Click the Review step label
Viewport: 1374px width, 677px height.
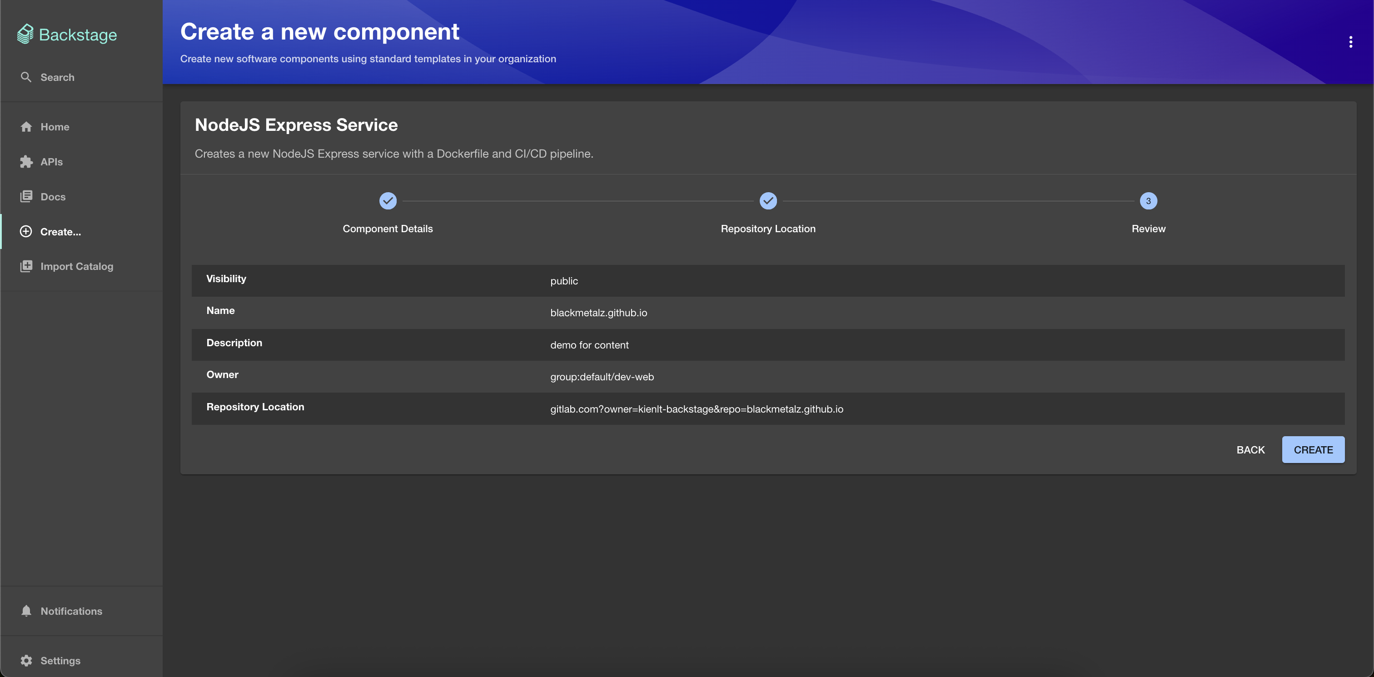(1148, 229)
